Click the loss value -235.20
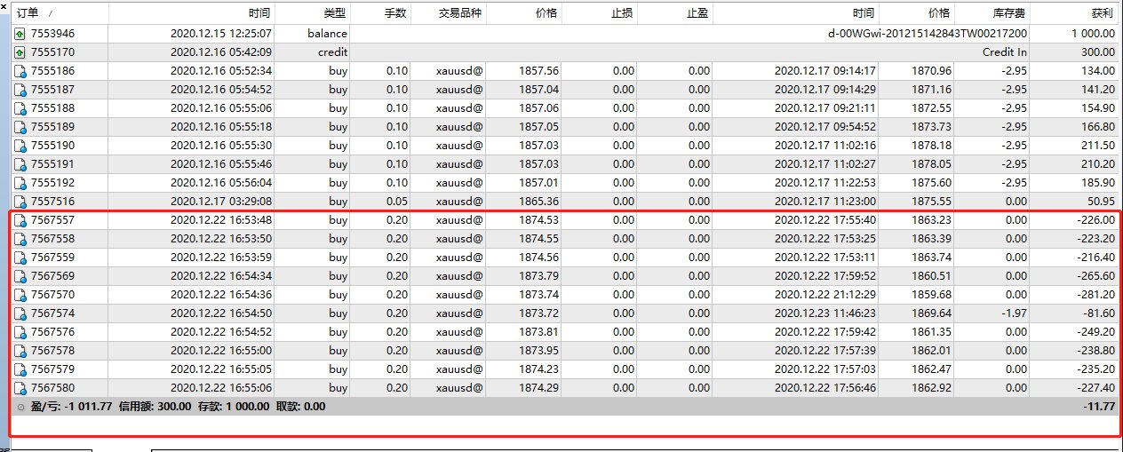This screenshot has height=452, width=1123. (x=1095, y=369)
